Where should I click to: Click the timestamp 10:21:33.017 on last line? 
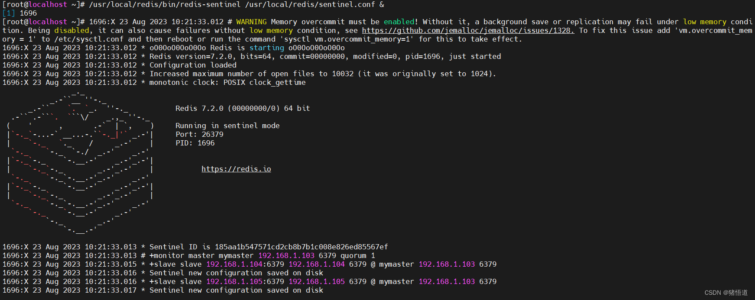(111, 290)
